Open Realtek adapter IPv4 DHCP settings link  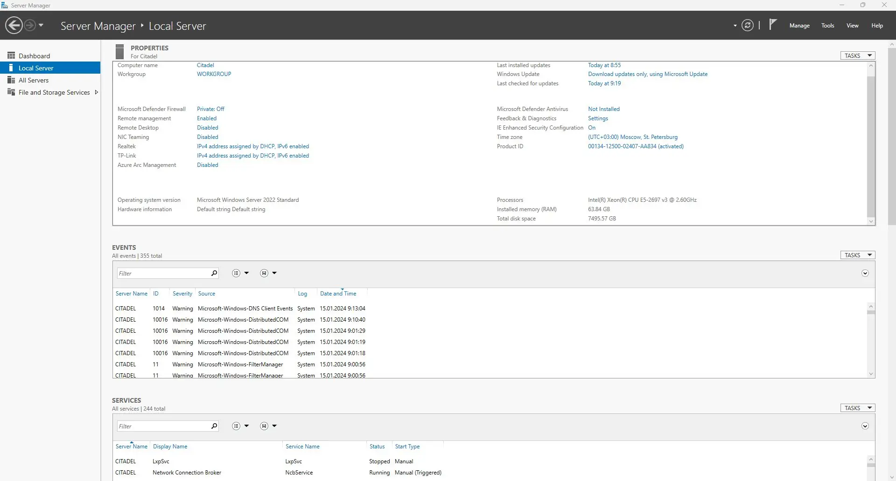253,146
